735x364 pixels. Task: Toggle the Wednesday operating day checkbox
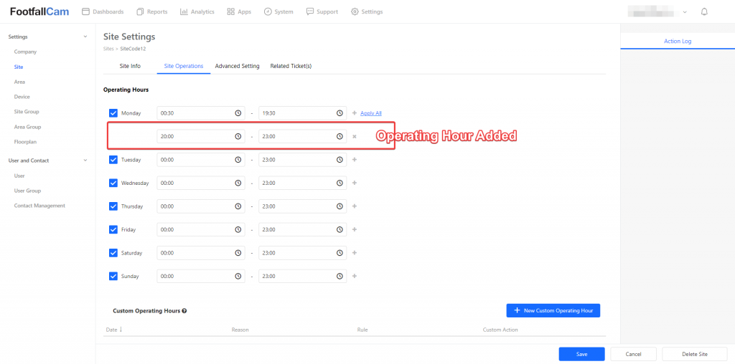coord(113,183)
